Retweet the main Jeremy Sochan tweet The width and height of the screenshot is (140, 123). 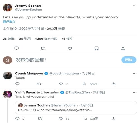pos(43,48)
